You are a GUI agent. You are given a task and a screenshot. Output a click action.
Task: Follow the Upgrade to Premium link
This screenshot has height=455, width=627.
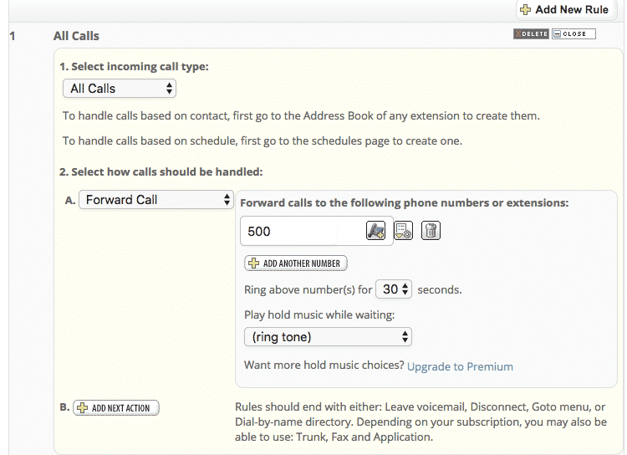[x=460, y=366]
